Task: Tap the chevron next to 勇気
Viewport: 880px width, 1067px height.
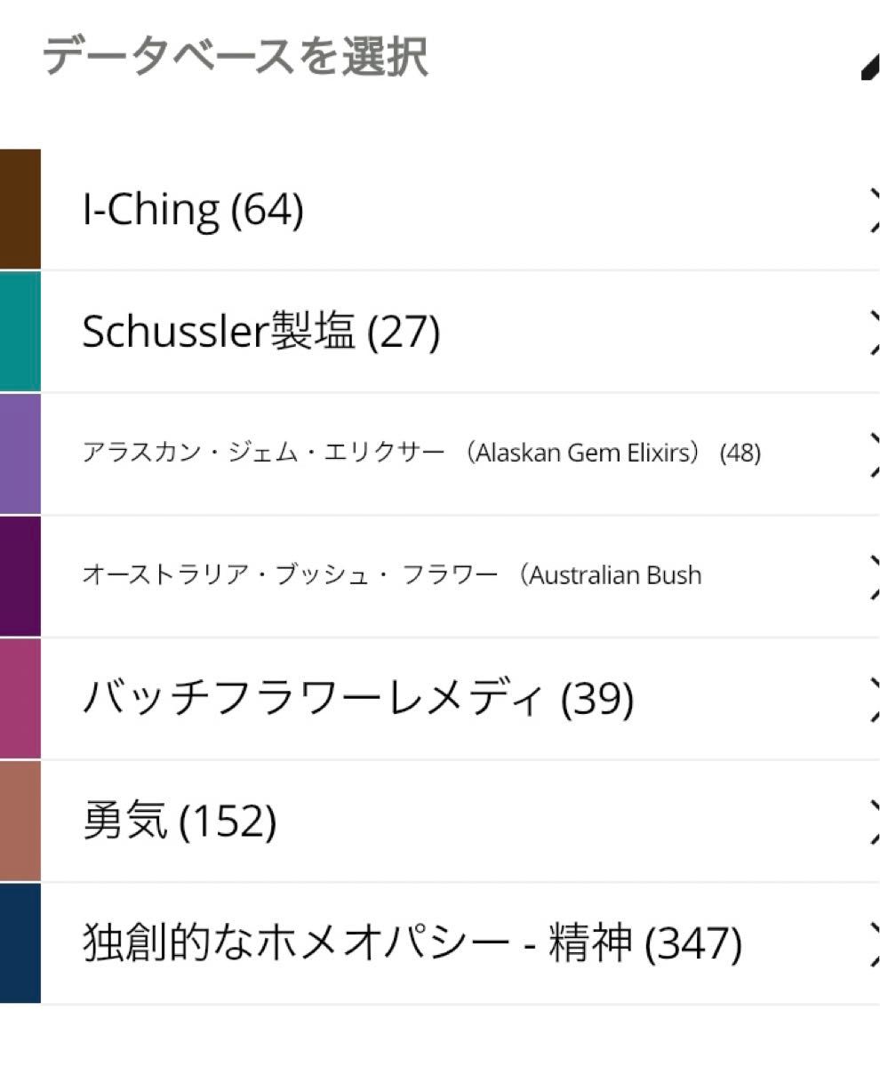Action: click(872, 821)
